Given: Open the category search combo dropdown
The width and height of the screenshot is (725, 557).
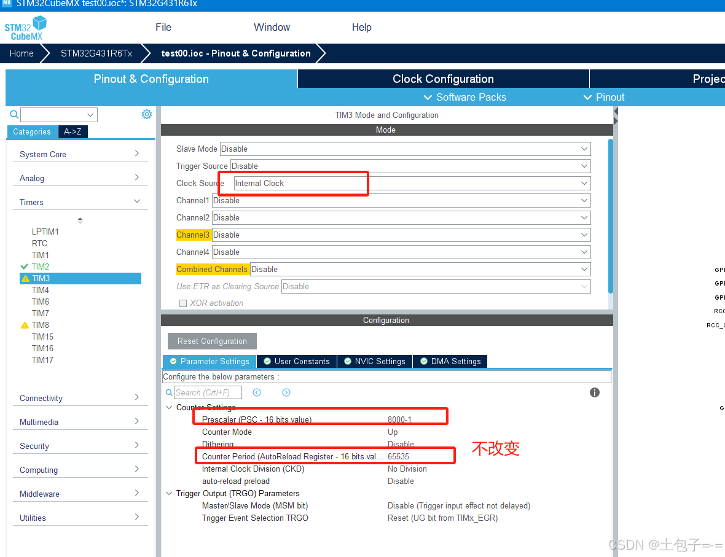Looking at the screenshot, I should 90,115.
